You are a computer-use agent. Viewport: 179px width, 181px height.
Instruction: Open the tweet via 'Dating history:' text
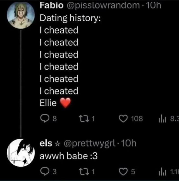click(x=70, y=18)
